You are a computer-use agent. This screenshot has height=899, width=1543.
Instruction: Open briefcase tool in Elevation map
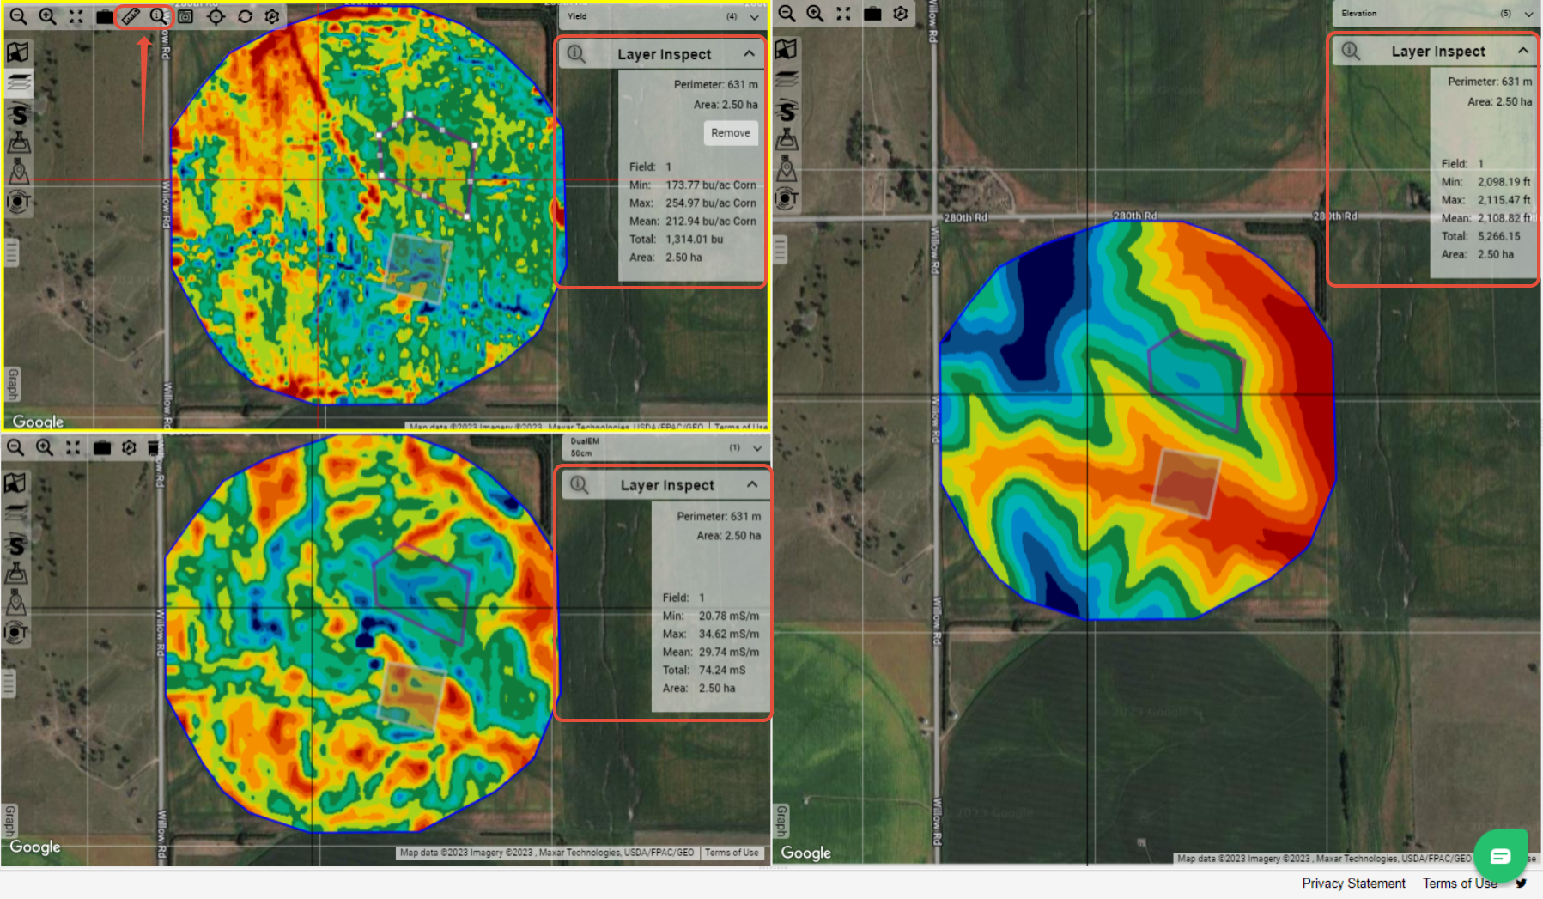coord(872,14)
